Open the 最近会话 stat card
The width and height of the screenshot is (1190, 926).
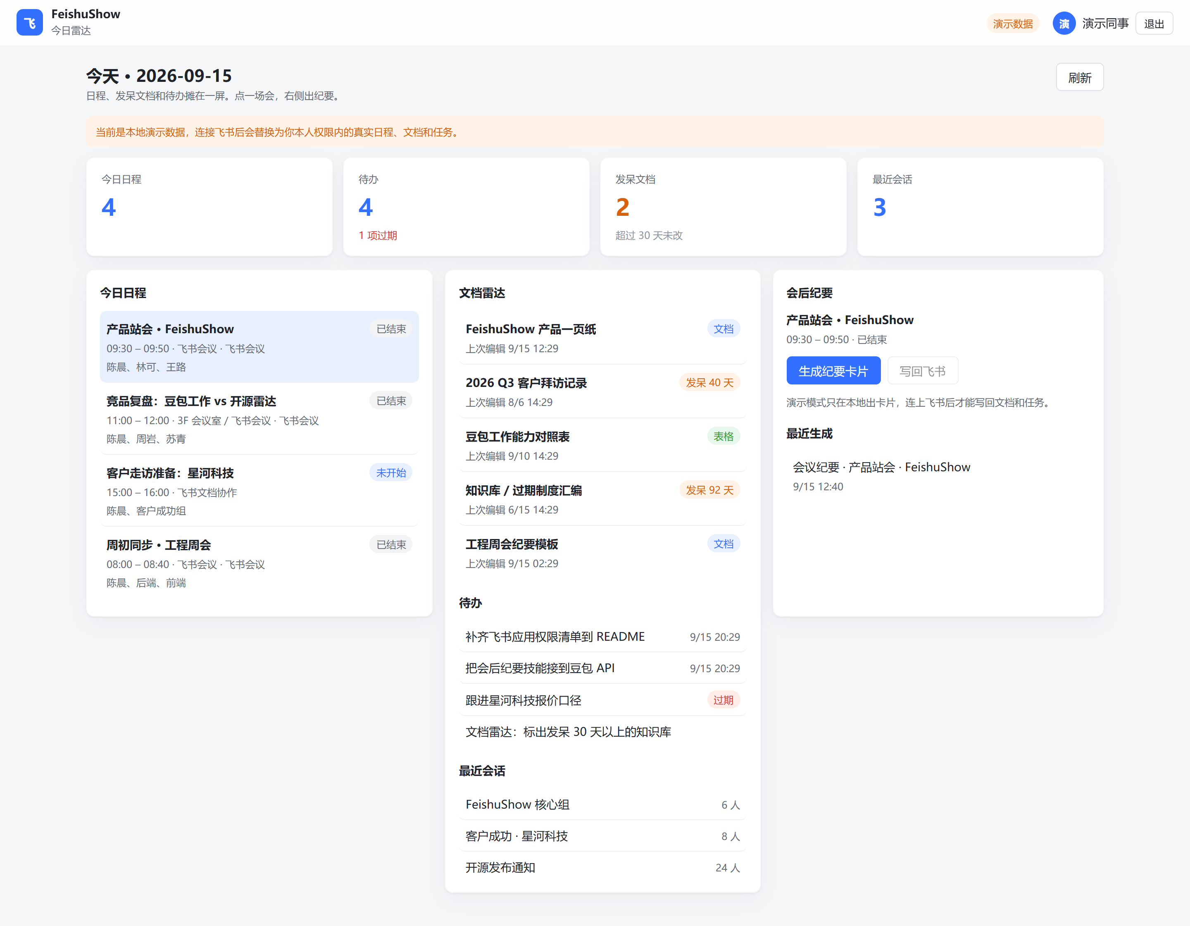point(980,207)
